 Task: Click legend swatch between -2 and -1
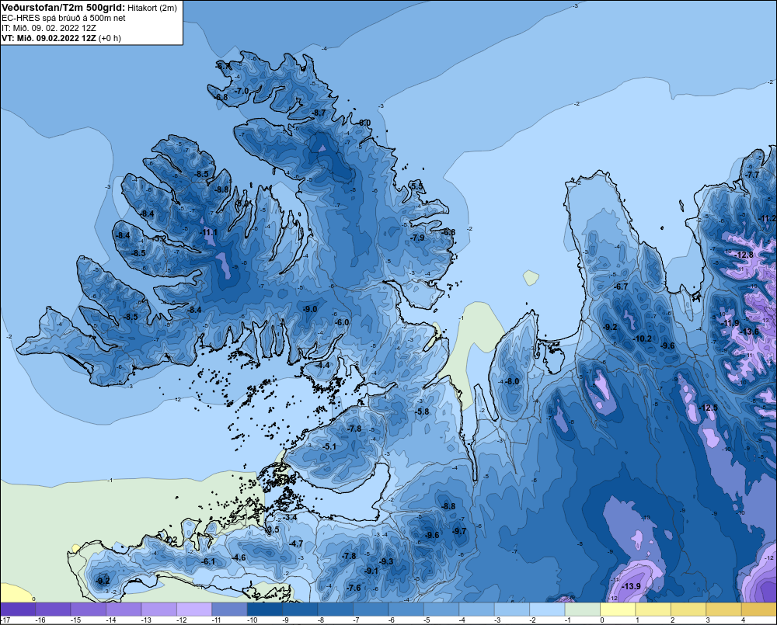548,609
